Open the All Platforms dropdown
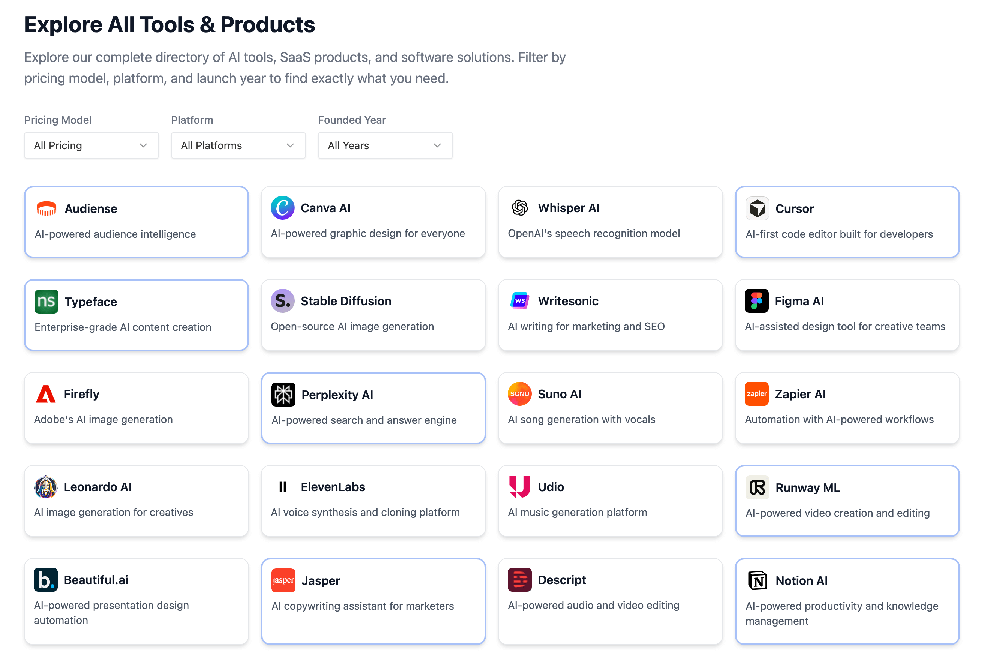 pos(238,146)
